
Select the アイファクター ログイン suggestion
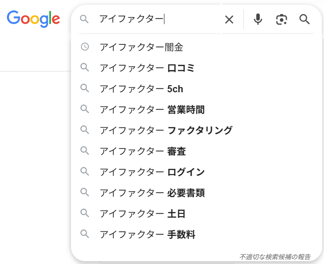(152, 172)
